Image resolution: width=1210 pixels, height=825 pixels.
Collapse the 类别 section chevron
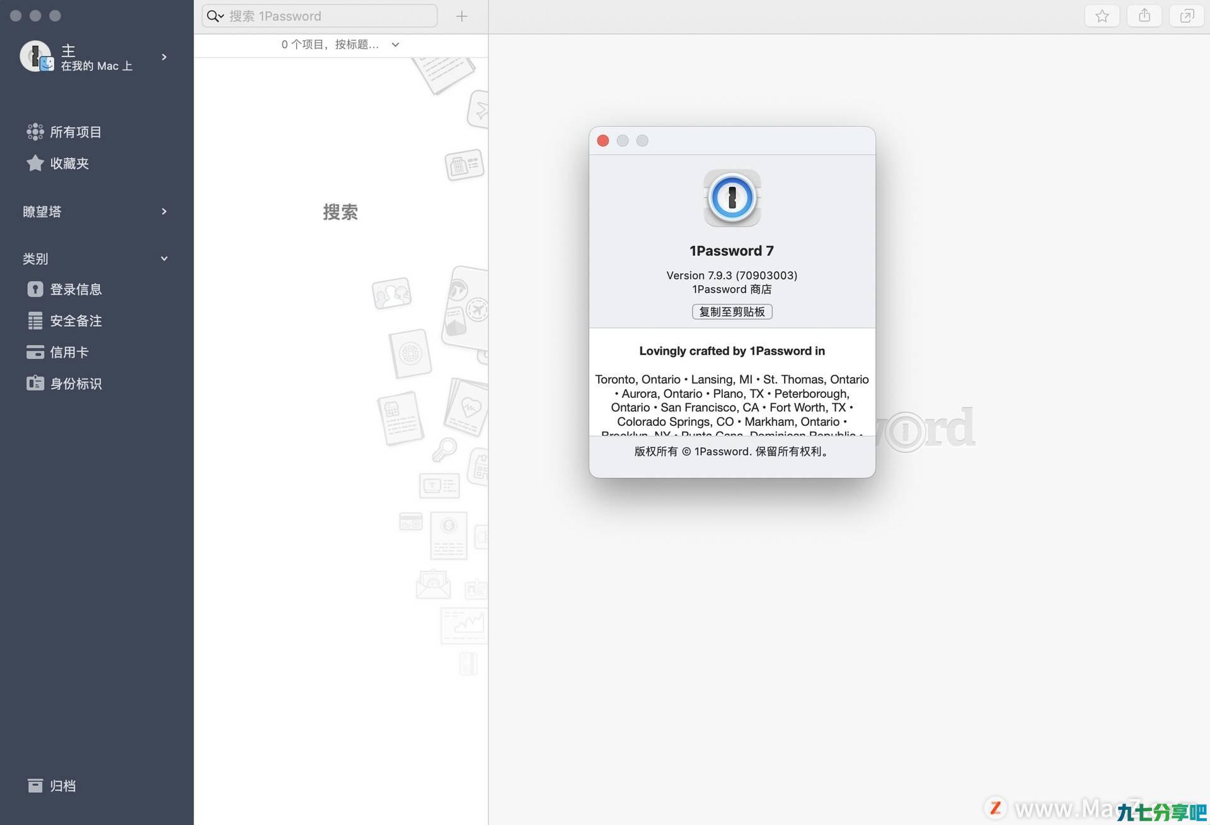tap(164, 258)
